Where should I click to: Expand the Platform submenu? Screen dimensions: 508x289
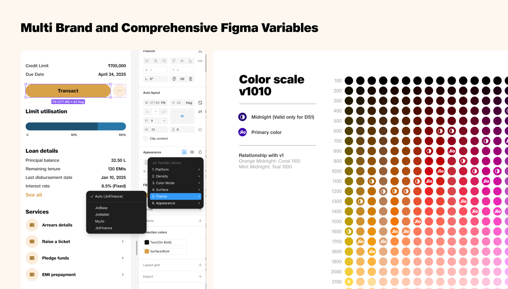coord(175,170)
